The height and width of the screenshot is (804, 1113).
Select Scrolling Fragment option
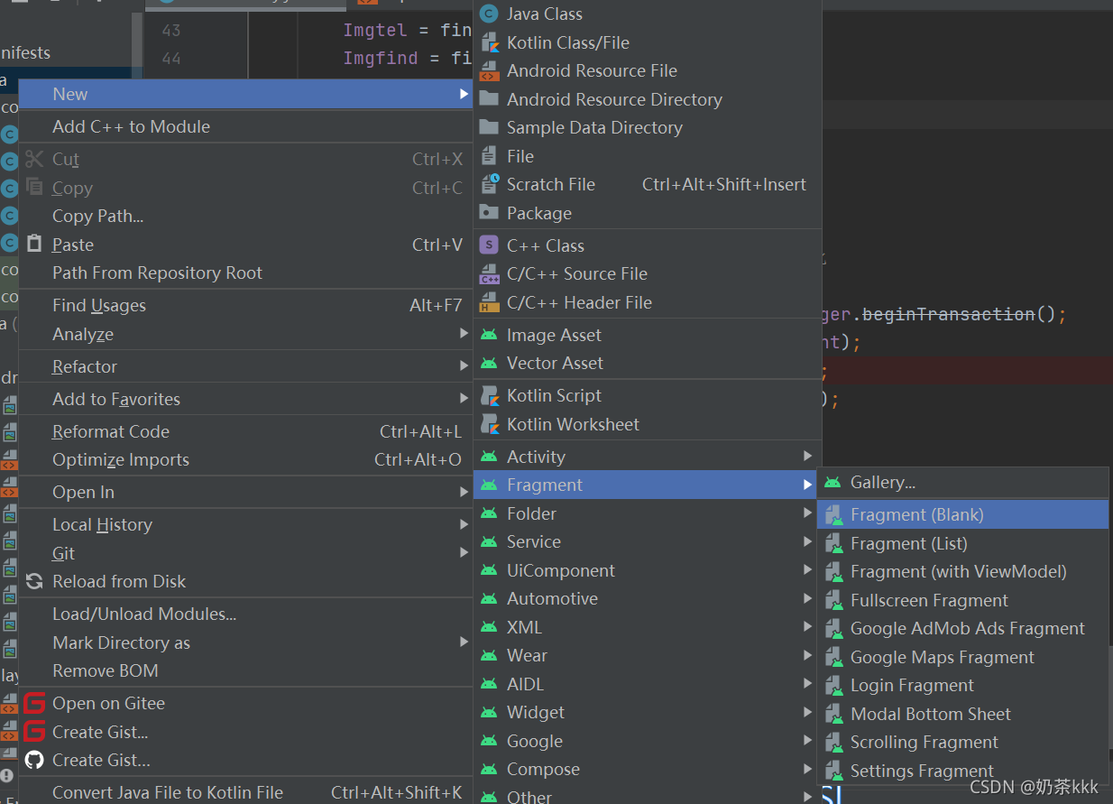coord(962,742)
